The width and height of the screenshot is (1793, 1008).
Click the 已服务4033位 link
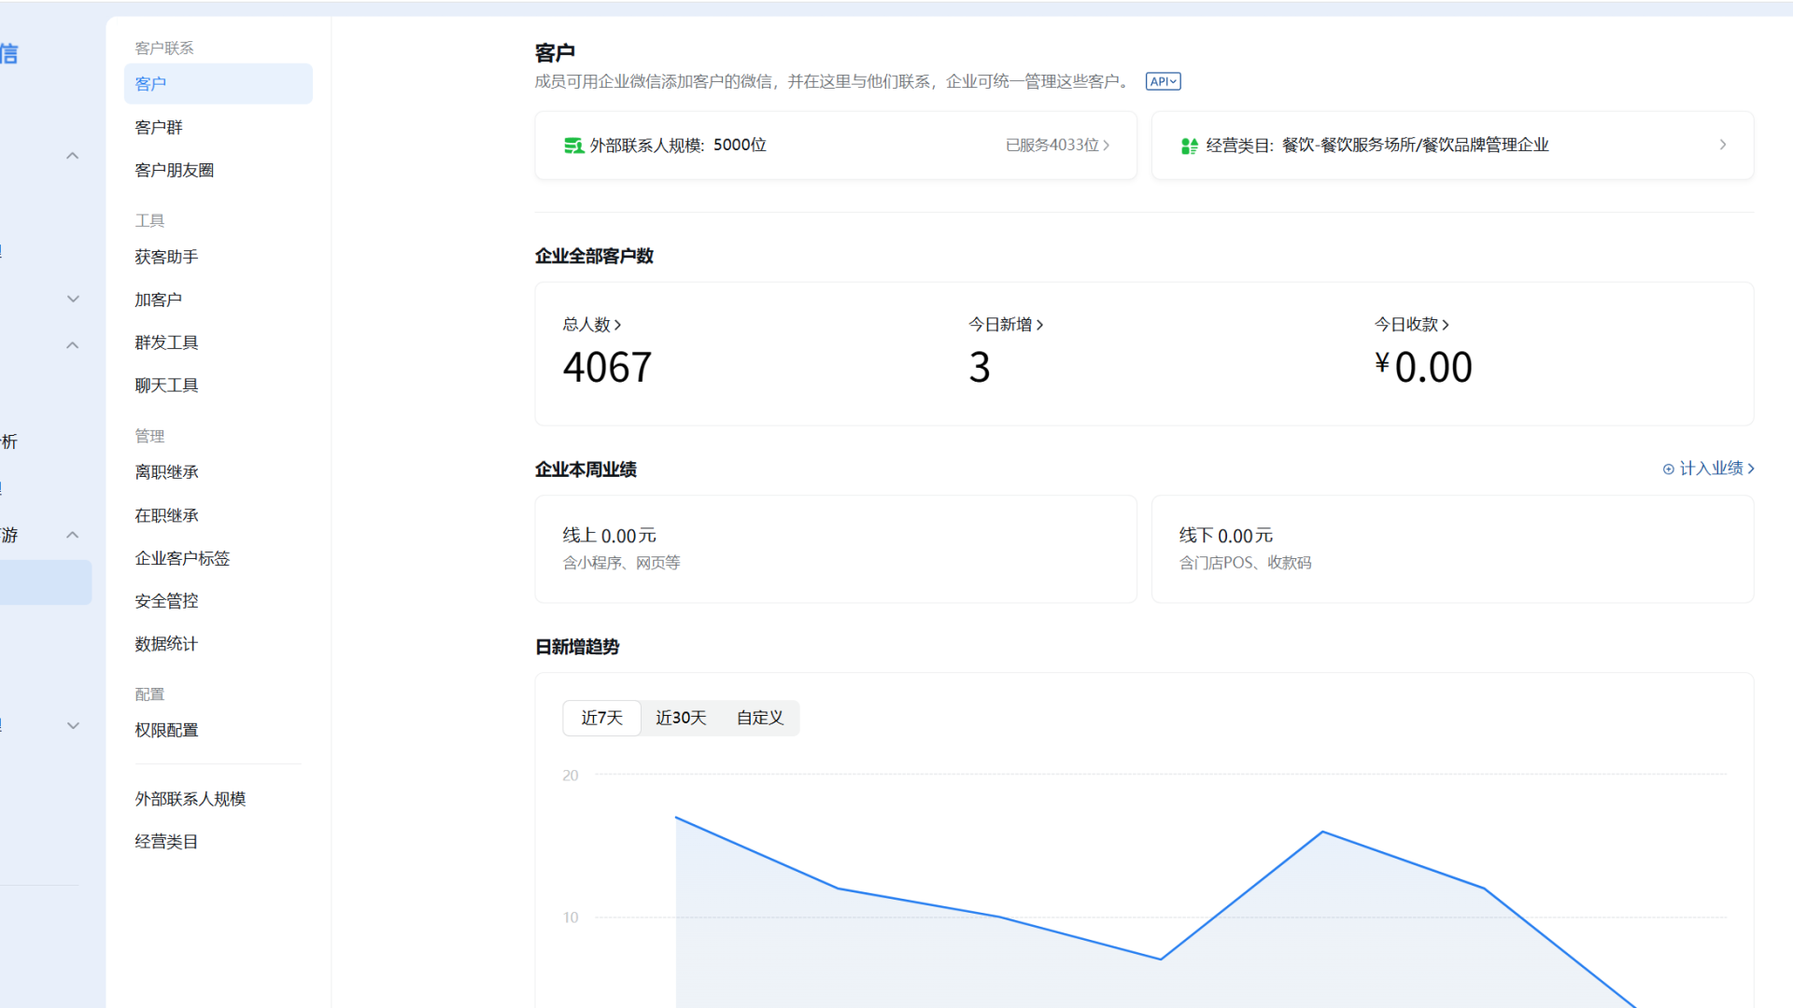pos(1055,145)
